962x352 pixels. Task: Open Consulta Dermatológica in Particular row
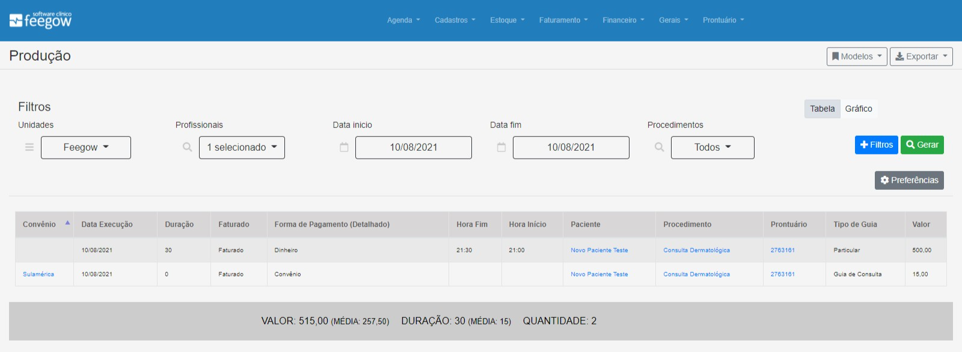click(697, 250)
